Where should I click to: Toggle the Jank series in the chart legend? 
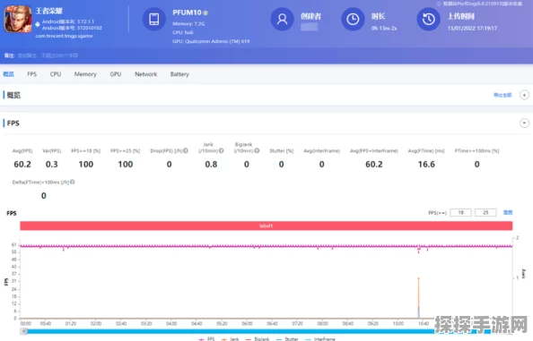(230, 338)
